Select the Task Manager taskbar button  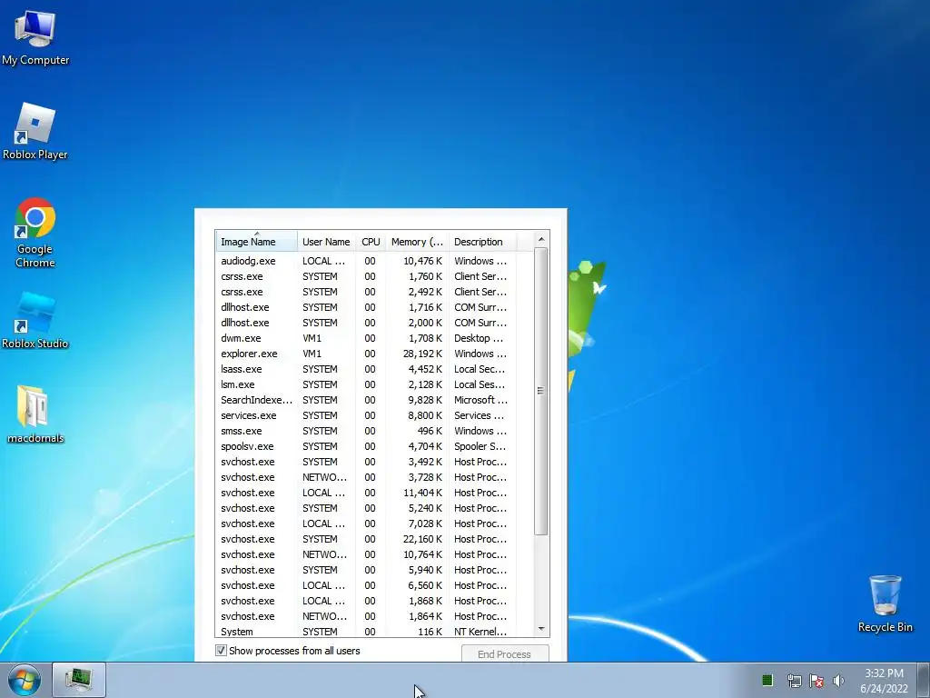point(78,680)
